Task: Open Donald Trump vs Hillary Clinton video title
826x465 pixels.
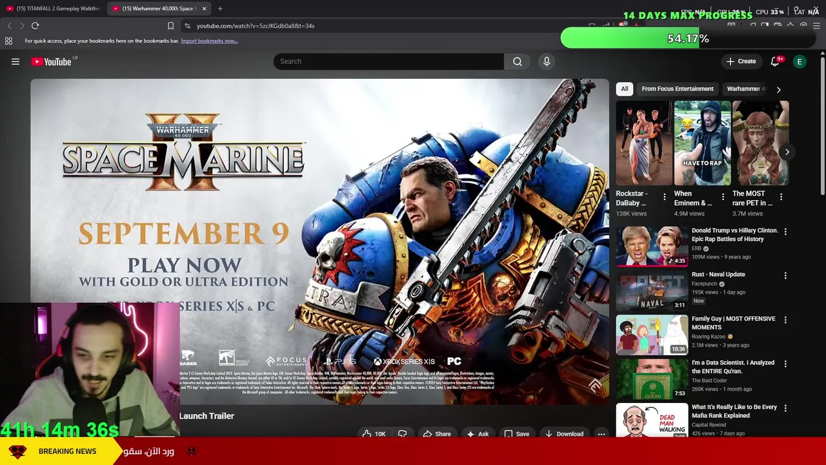Action: 734,234
